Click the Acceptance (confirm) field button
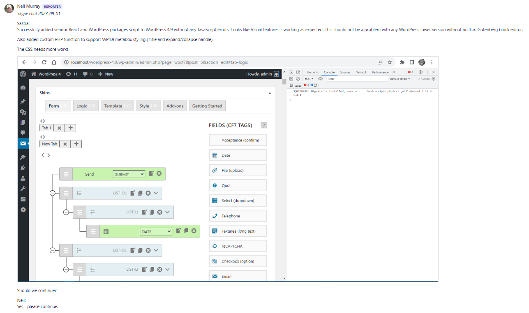This screenshot has height=313, width=529. tap(238, 140)
